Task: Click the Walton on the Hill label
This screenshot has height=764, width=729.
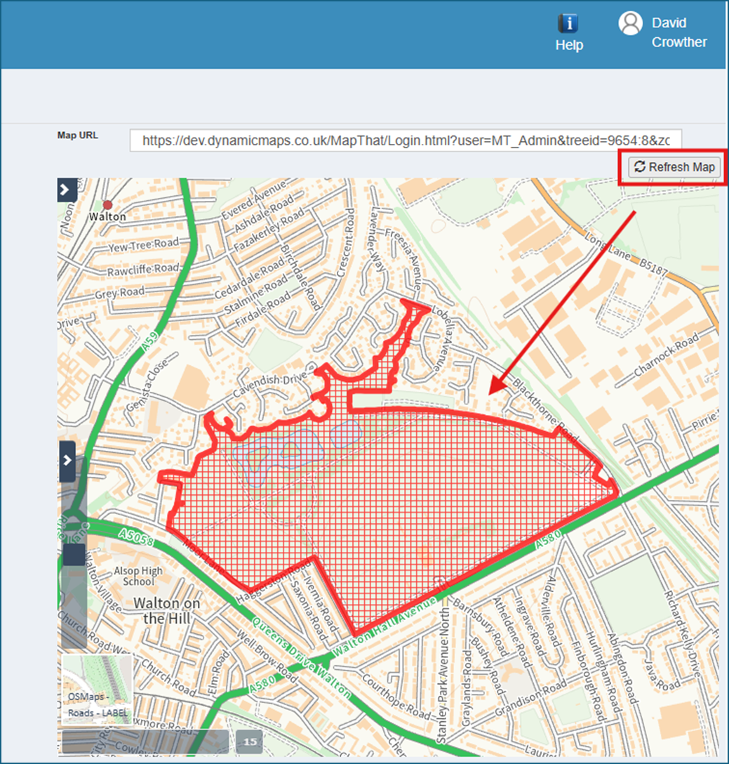Action: (166, 610)
